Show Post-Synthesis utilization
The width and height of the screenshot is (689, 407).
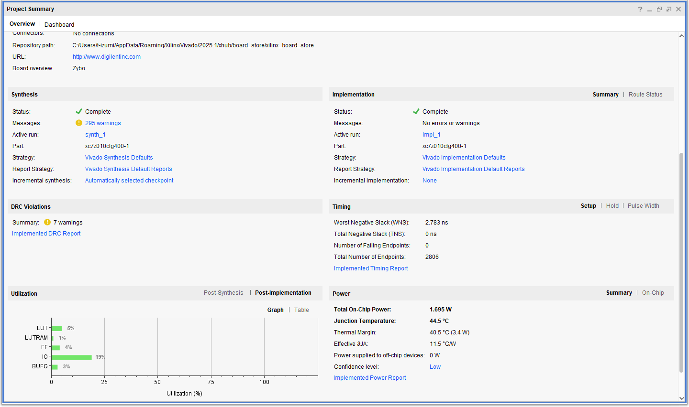pos(223,293)
